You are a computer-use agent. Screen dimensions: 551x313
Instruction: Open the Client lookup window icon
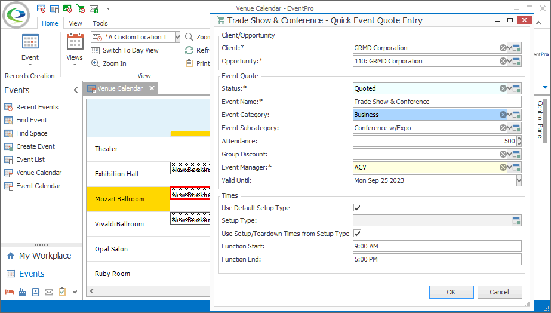(x=516, y=48)
